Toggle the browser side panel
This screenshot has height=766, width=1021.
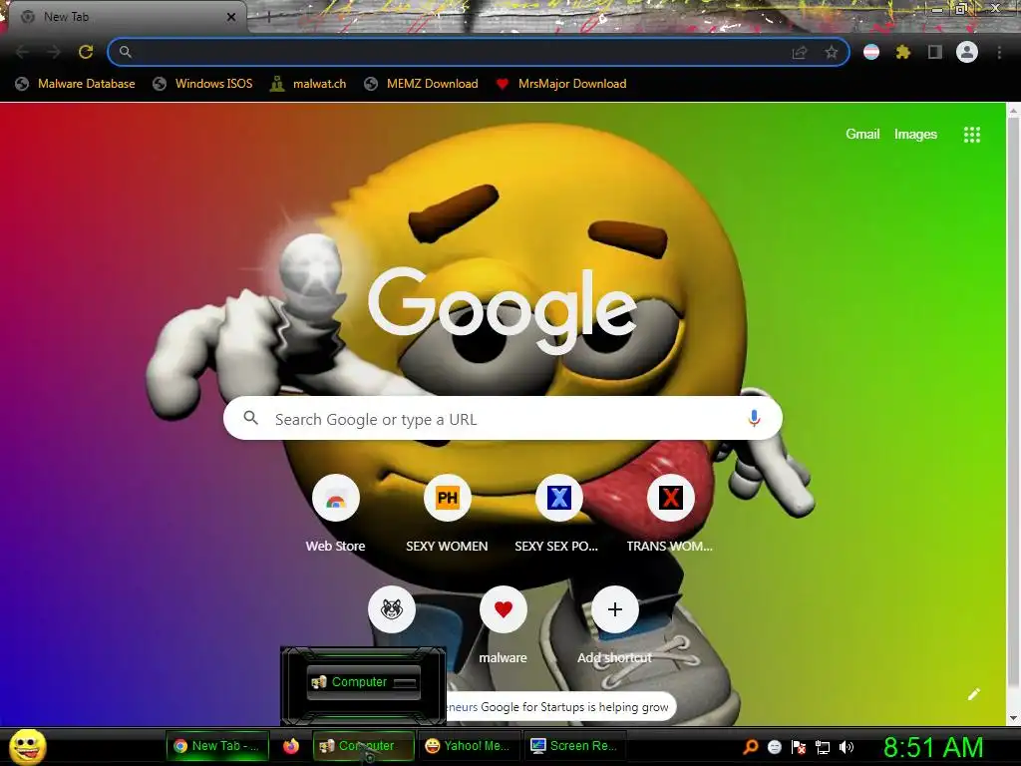935,52
